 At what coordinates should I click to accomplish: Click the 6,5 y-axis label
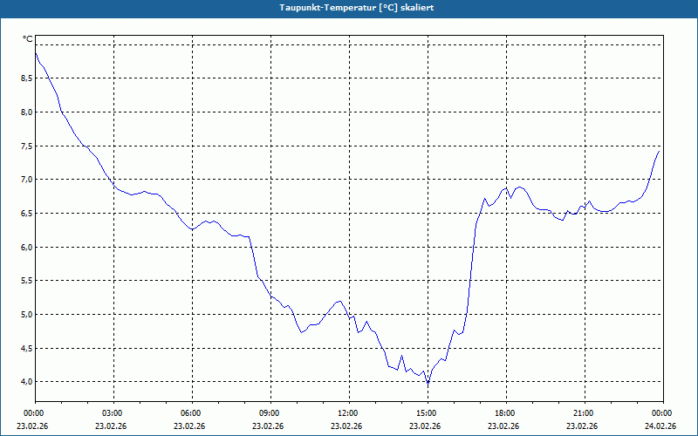click(27, 213)
